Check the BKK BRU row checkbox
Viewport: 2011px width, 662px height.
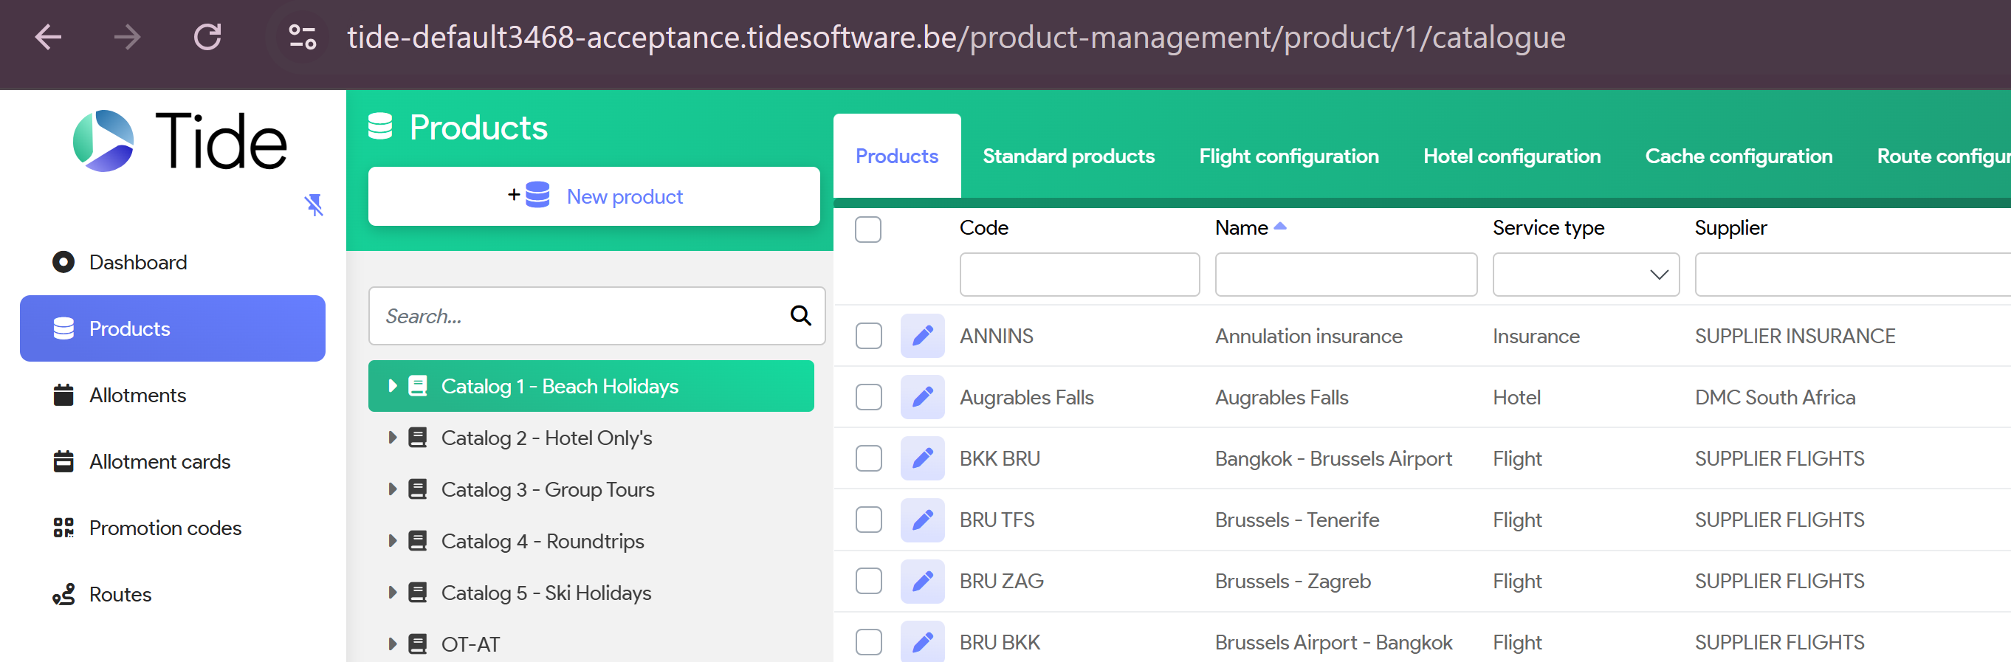tap(868, 458)
